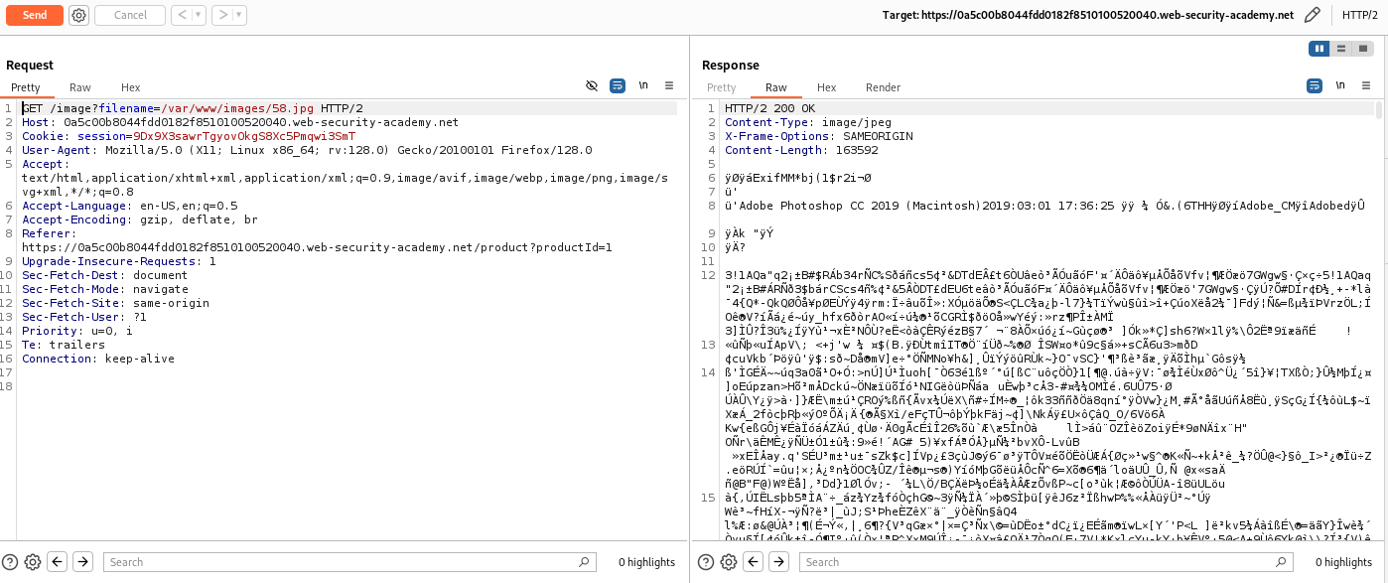
Task: Click the Request panel heading
Action: (x=30, y=66)
